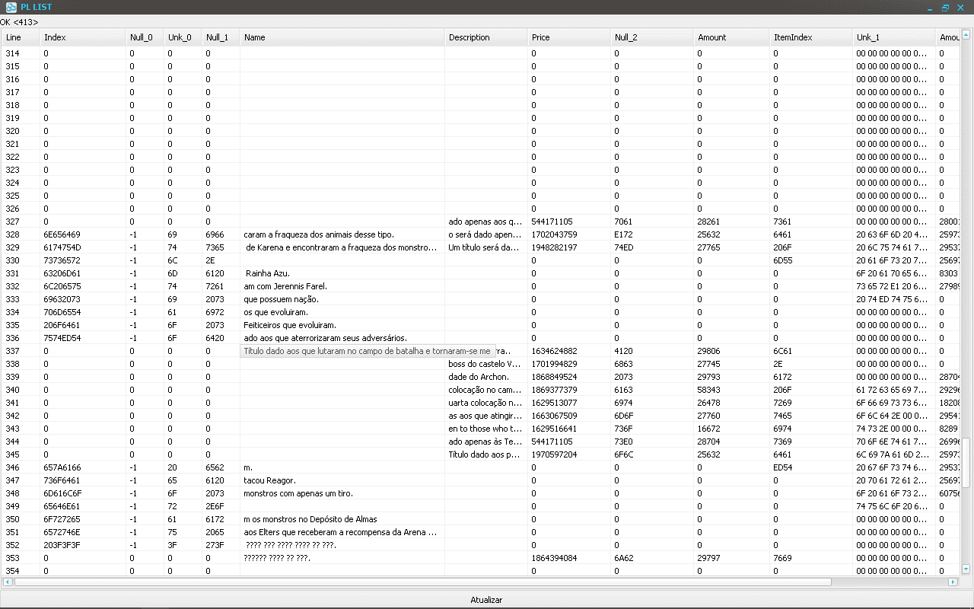Select name cell 'que possuem nação.'
The image size is (974, 609).
pos(342,299)
